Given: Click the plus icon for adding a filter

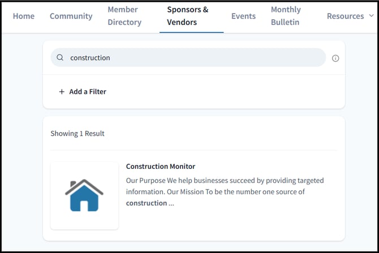Looking at the screenshot, I should point(62,91).
